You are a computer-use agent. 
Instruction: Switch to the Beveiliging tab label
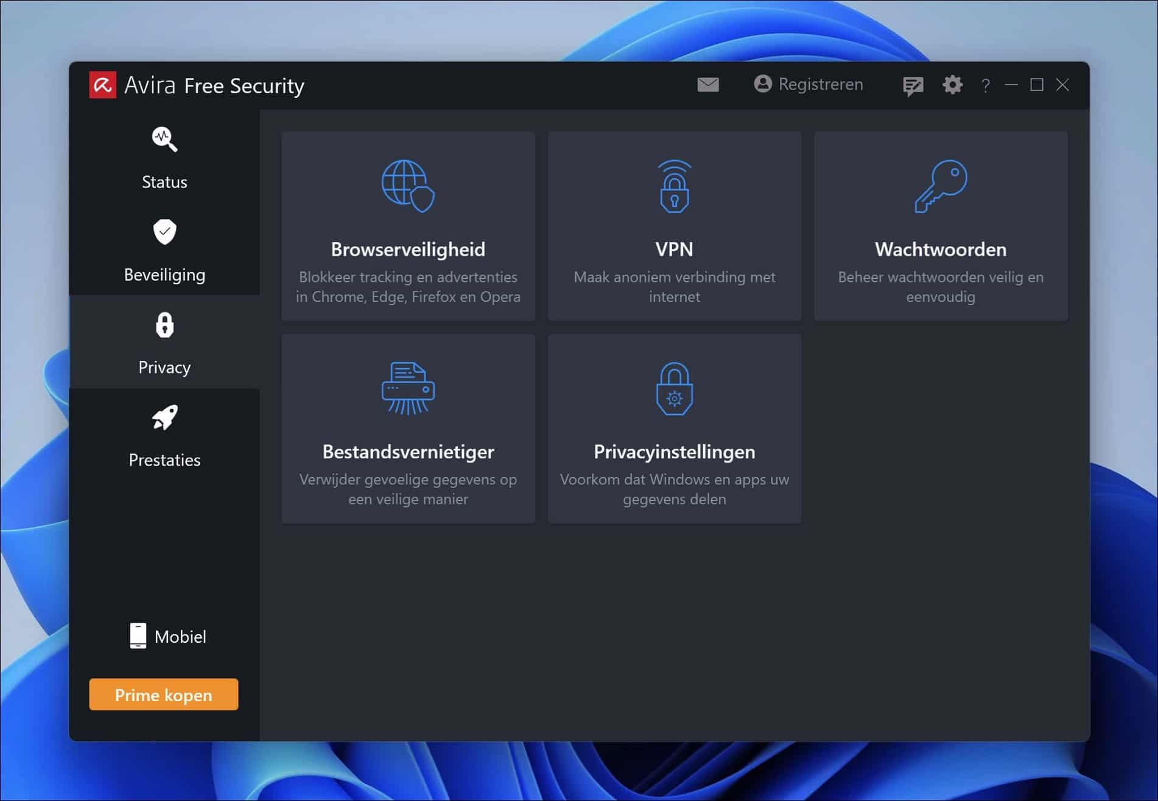pyautogui.click(x=164, y=275)
